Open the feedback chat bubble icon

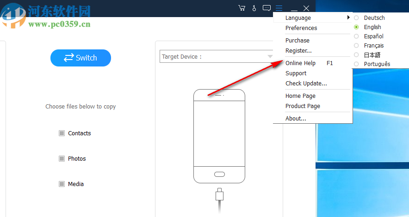(x=266, y=8)
